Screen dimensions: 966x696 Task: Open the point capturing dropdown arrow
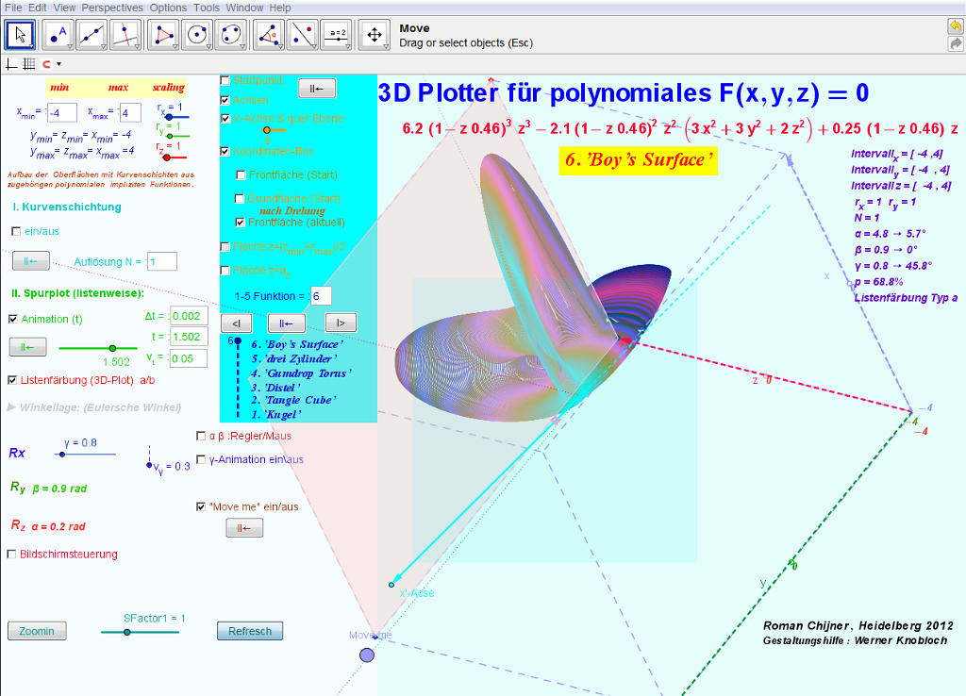(x=58, y=64)
